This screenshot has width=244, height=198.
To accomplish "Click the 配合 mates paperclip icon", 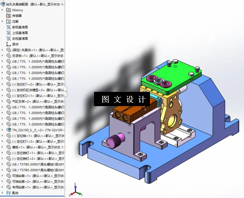I will point(8,192).
